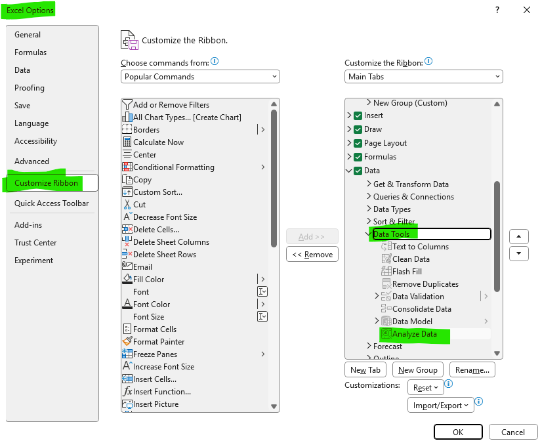Image resolution: width=540 pixels, height=441 pixels.
Task: Open the Advanced options category
Action: 31,161
